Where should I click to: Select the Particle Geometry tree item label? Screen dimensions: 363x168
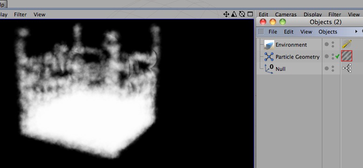[298, 57]
